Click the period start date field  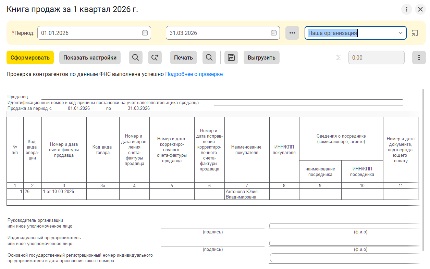click(89, 33)
